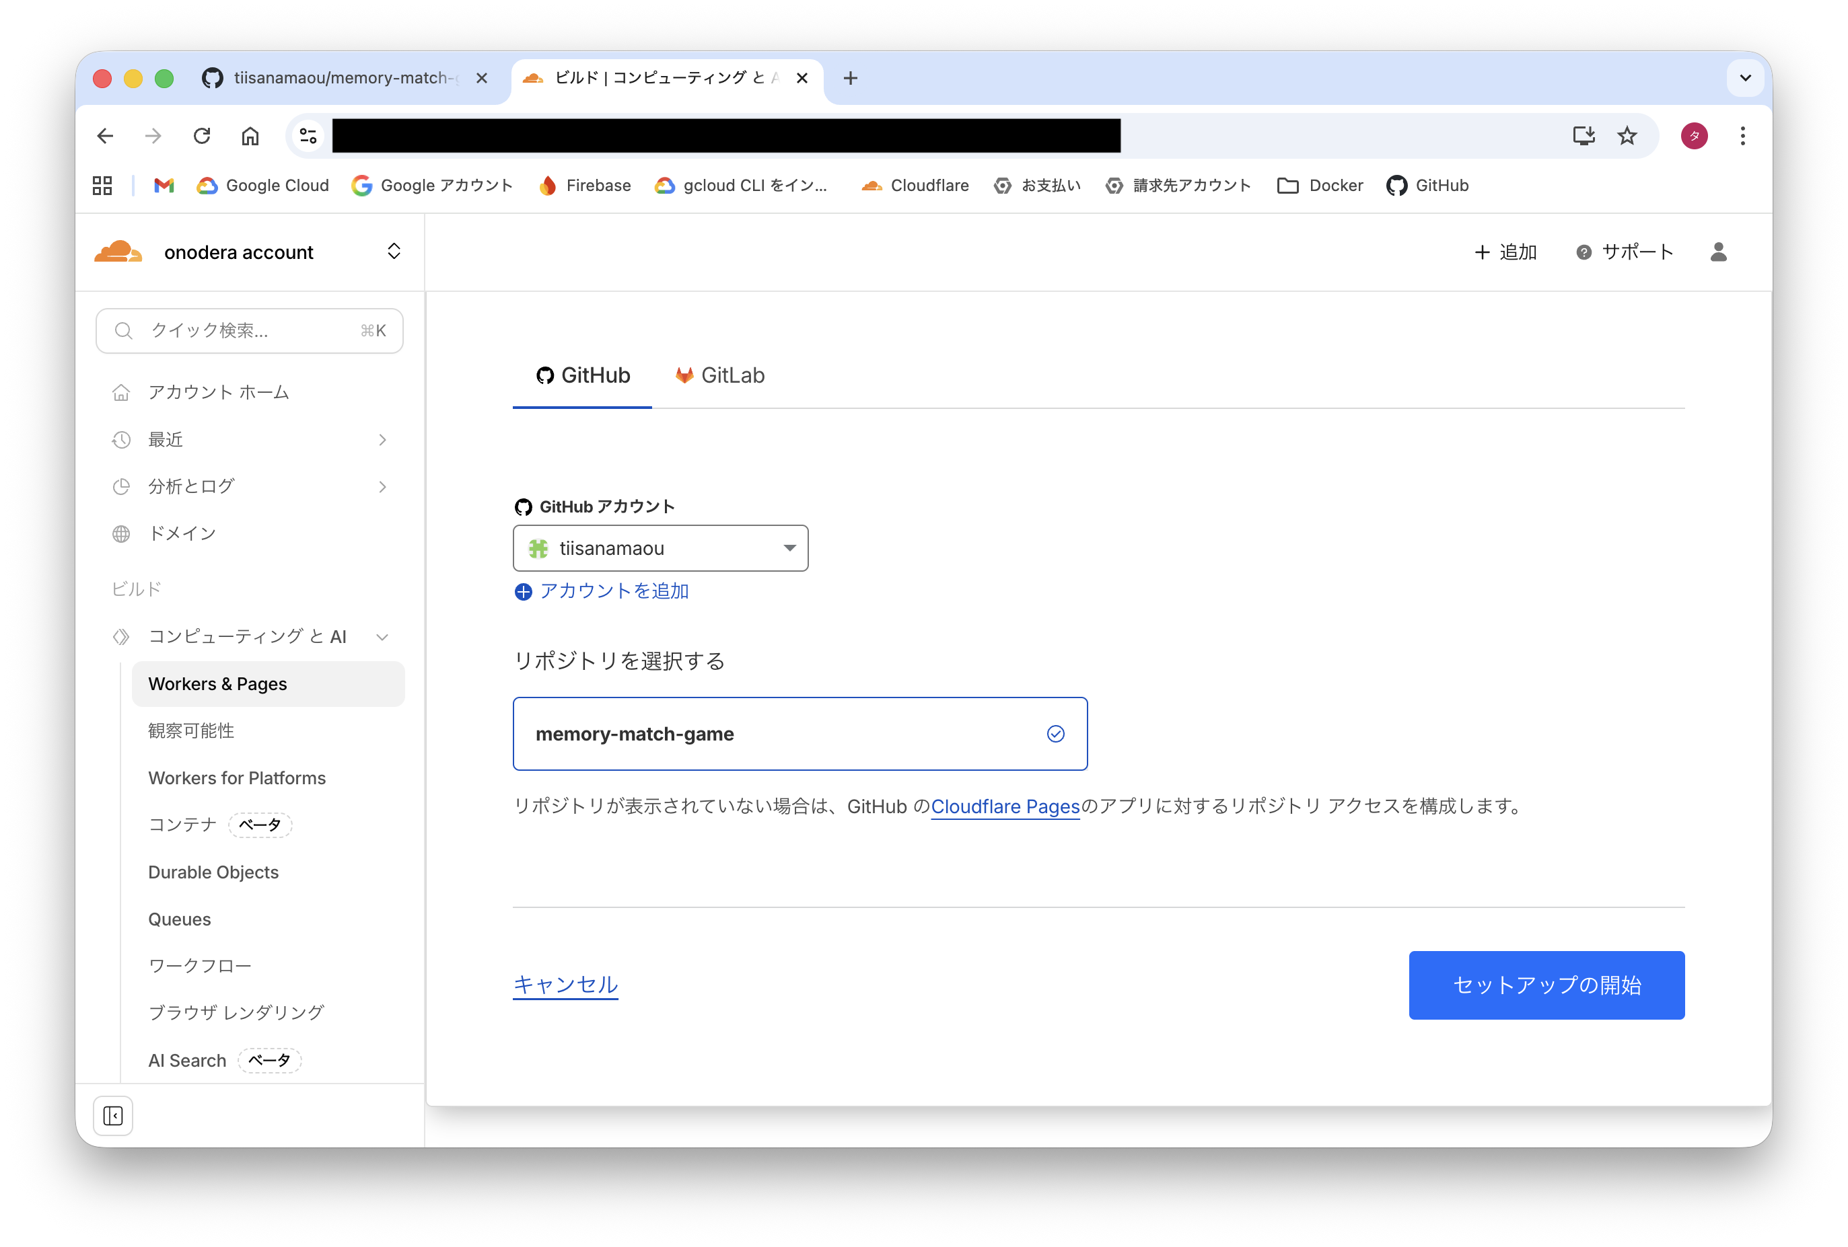Reload the current page
The image size is (1848, 1247).
(x=202, y=136)
